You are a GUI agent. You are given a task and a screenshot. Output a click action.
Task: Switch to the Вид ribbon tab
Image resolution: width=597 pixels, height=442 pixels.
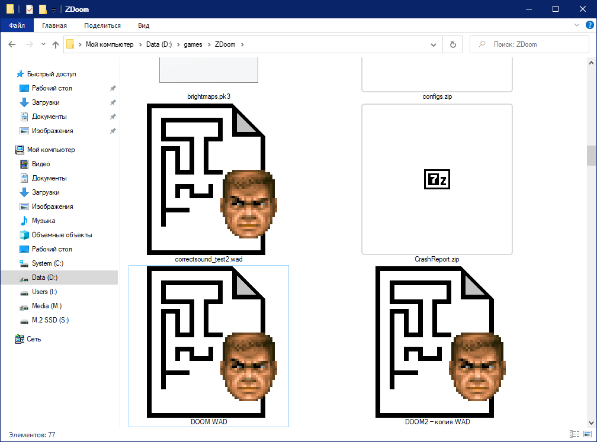click(x=143, y=25)
